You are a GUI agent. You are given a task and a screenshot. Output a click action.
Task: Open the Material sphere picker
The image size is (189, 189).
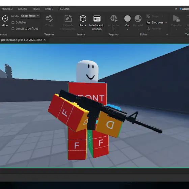pos(138,19)
